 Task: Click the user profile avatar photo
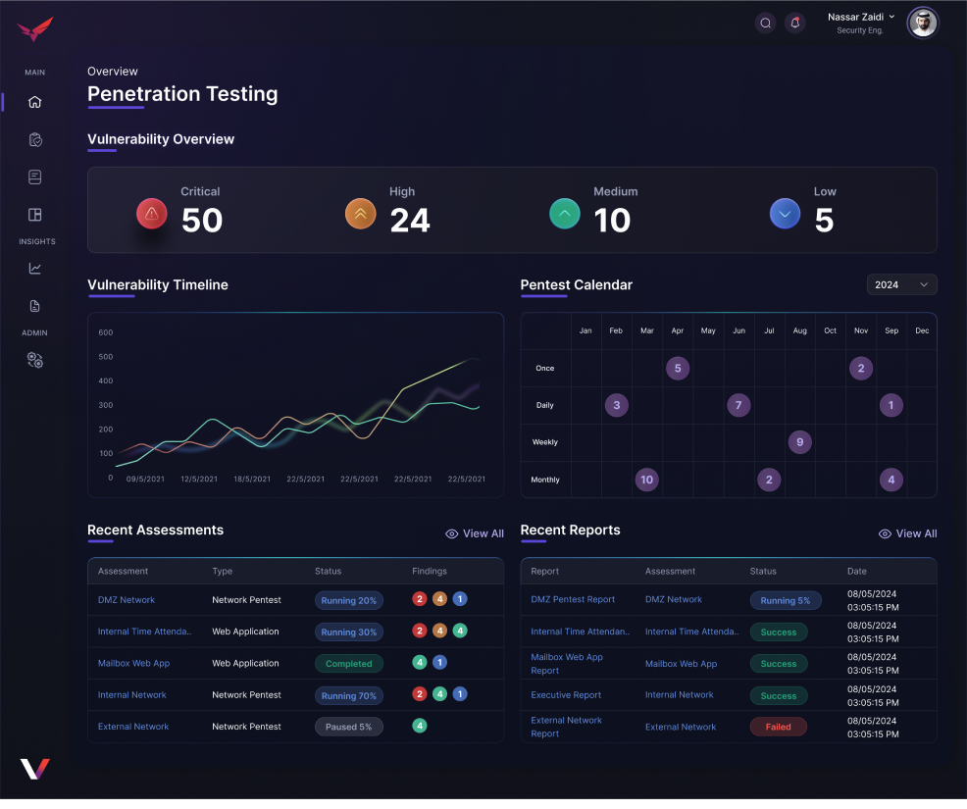click(922, 23)
